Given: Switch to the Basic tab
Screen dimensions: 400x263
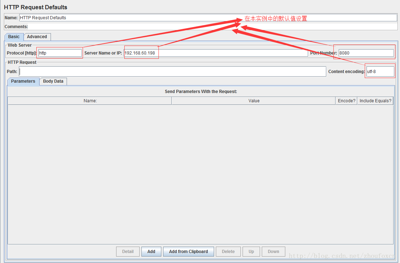Looking at the screenshot, I should pos(14,37).
